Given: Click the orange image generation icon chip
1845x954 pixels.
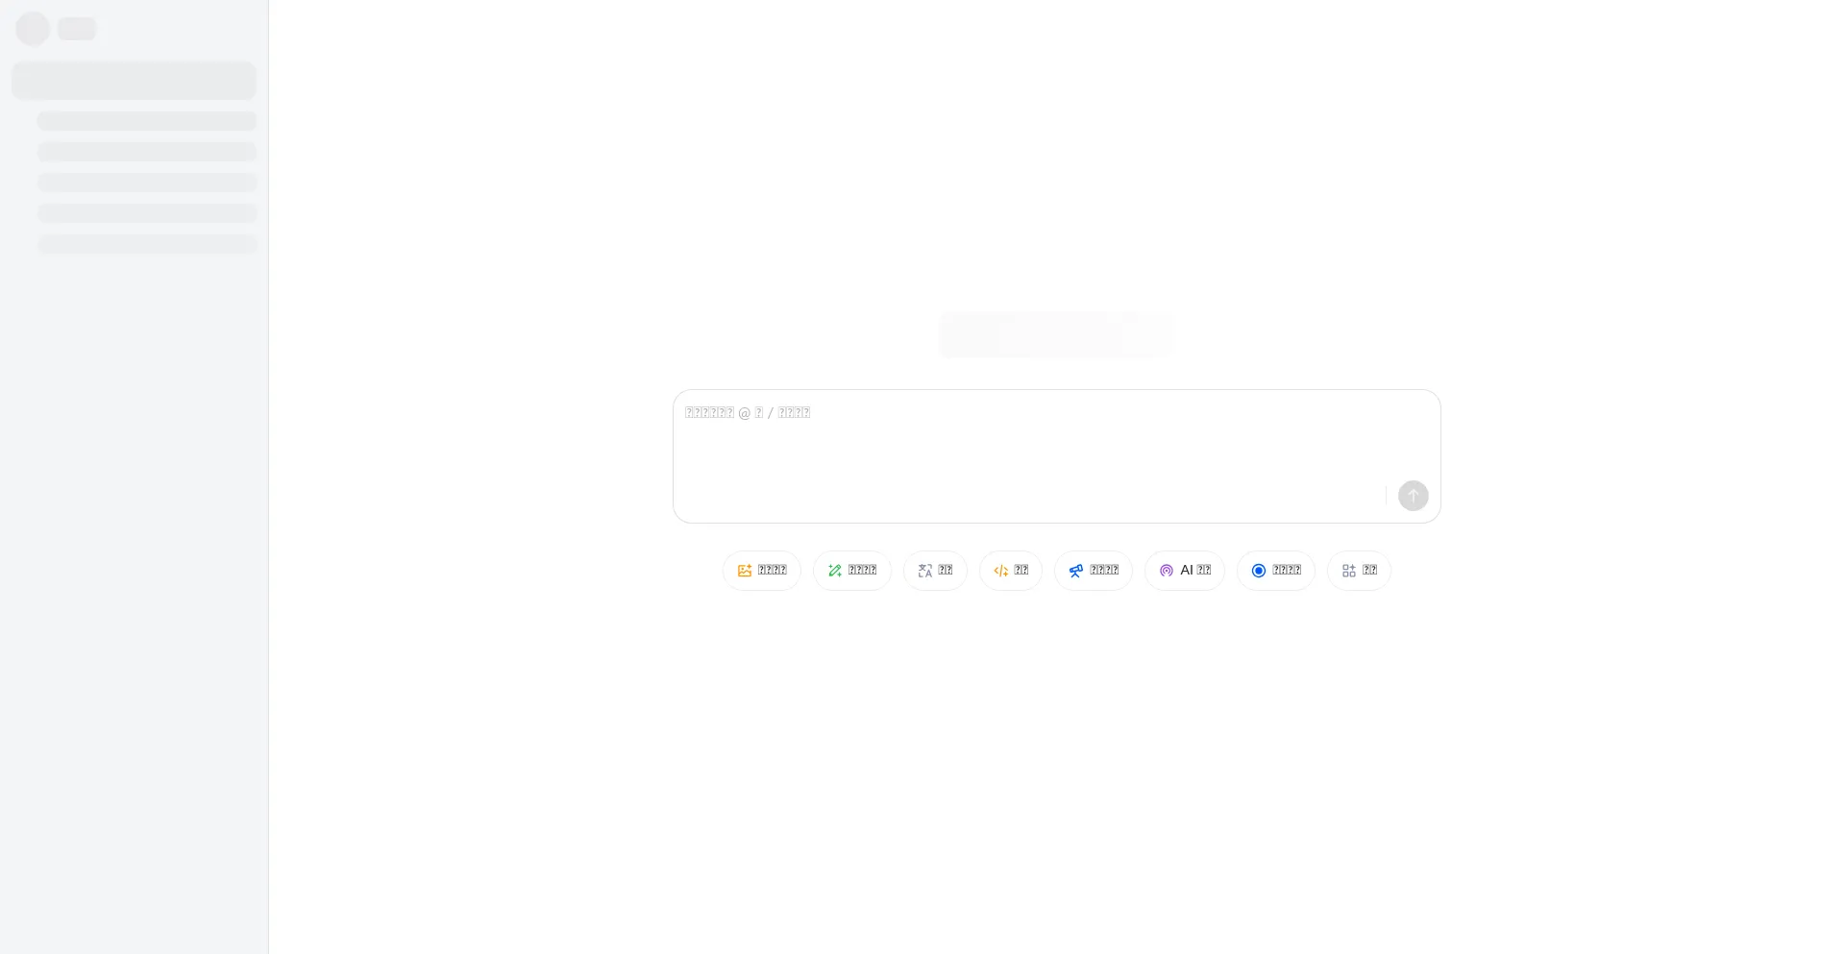Looking at the screenshot, I should tap(761, 571).
